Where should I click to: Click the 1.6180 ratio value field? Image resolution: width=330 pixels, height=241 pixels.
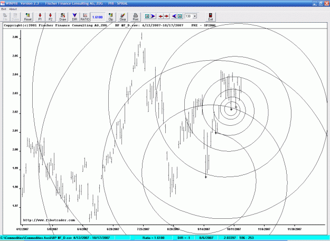point(98,17)
